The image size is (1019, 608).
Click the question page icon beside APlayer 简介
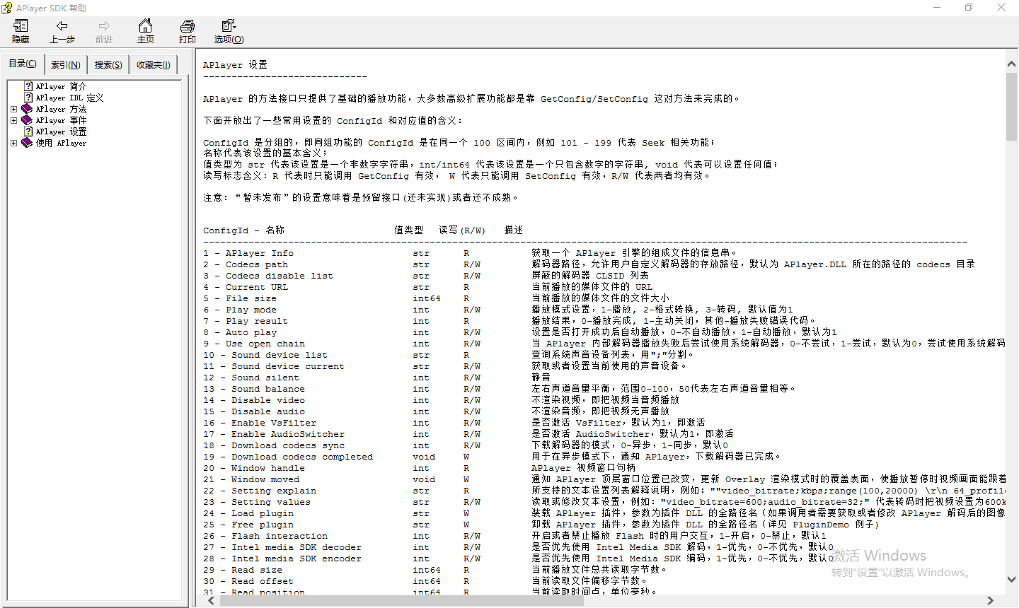(28, 86)
